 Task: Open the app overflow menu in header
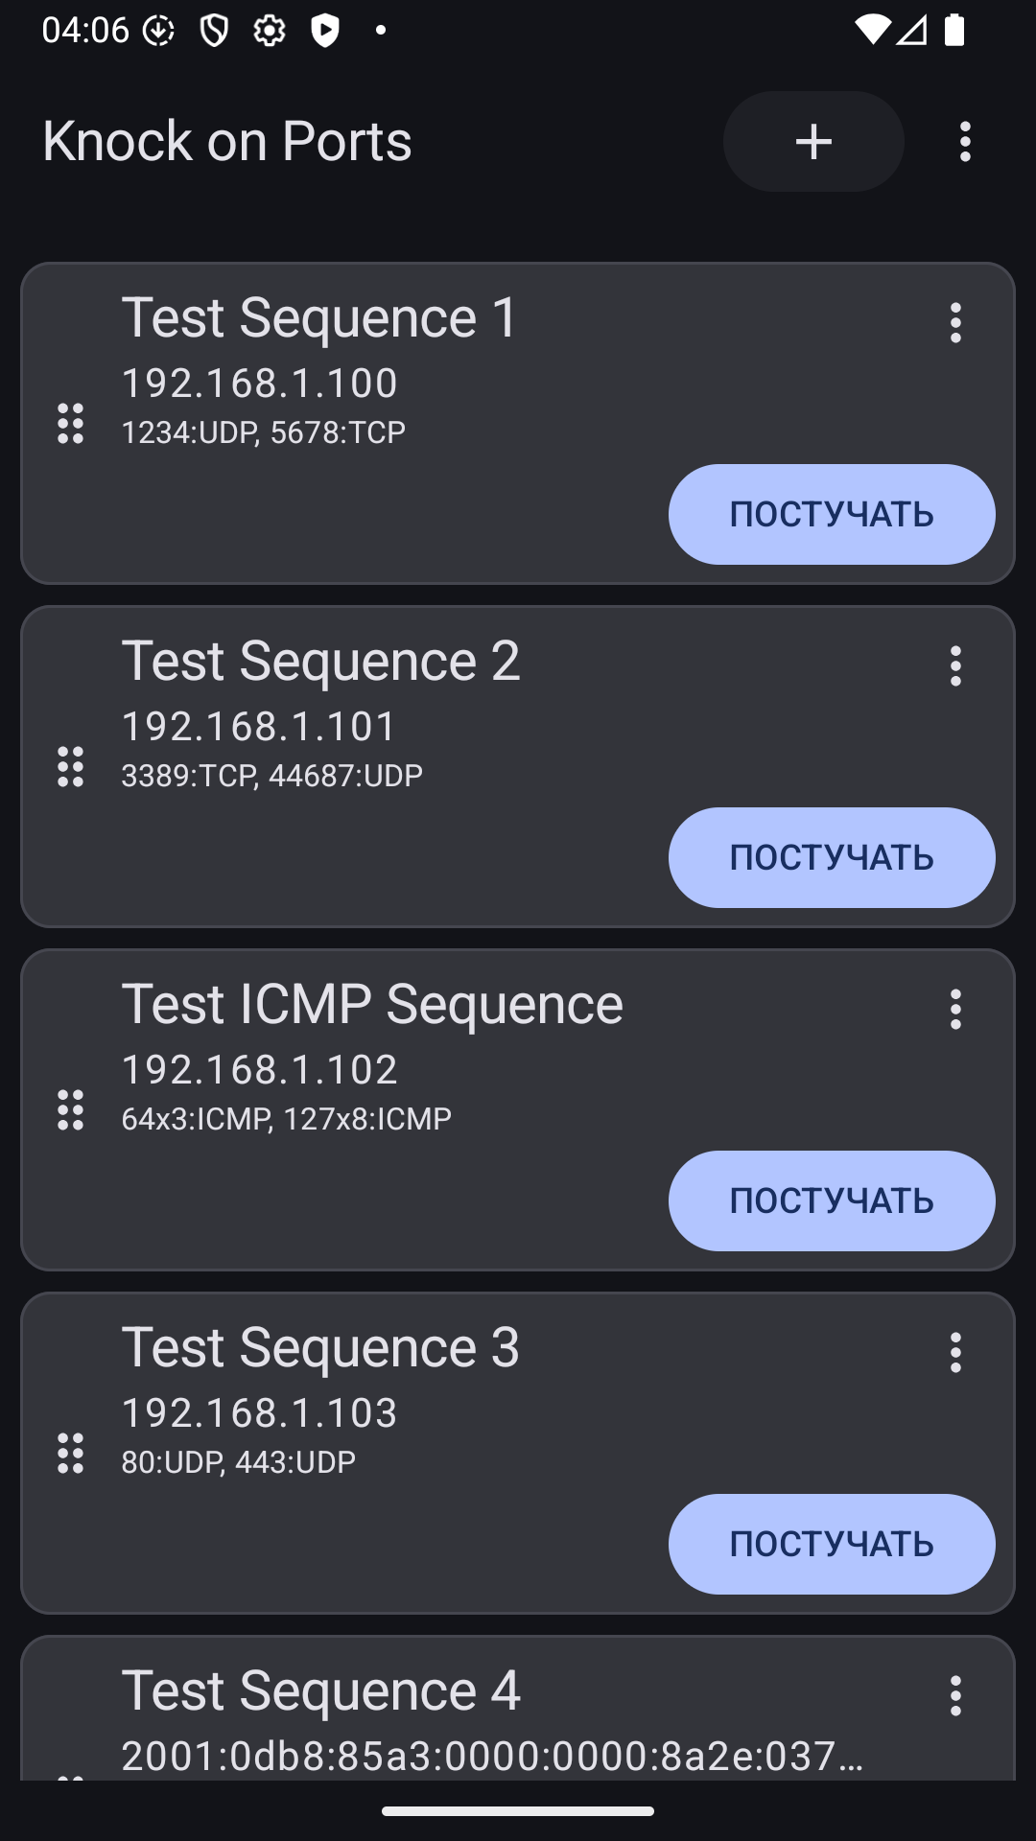965,142
